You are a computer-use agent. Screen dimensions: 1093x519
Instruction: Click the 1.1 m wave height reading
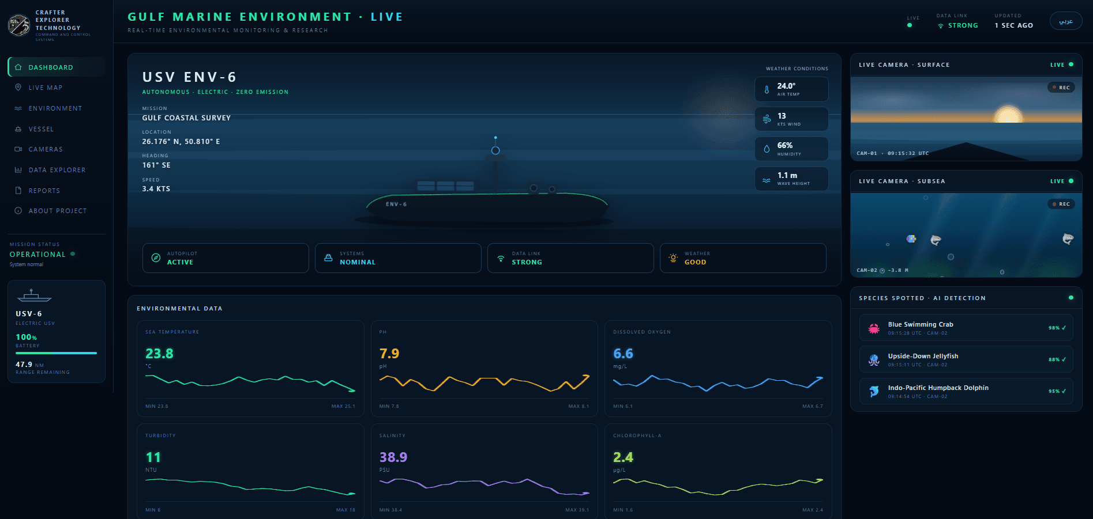point(787,175)
